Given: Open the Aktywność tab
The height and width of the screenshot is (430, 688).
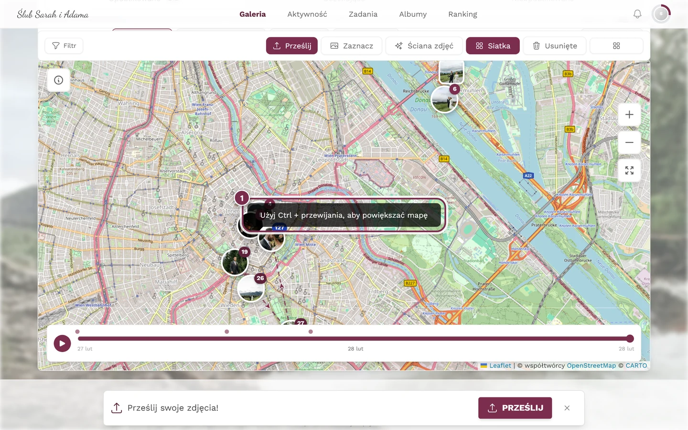Looking at the screenshot, I should 307,14.
